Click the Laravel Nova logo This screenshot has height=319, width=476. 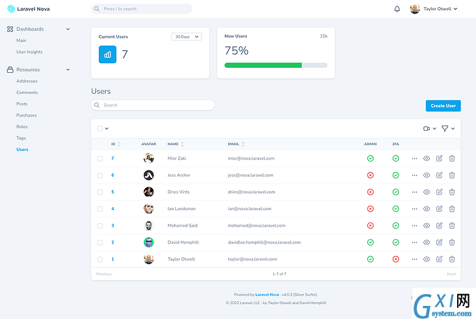click(x=29, y=9)
